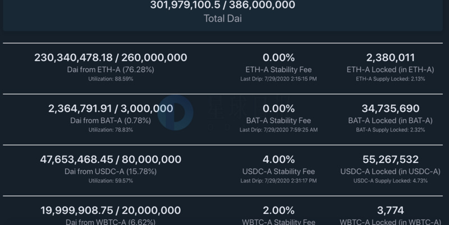
Task: Select the "Total Dai" label
Action: pos(223,18)
